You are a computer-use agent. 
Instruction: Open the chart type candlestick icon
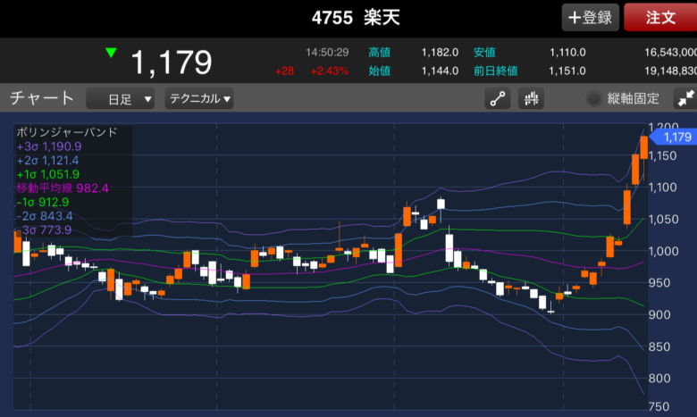click(x=531, y=98)
